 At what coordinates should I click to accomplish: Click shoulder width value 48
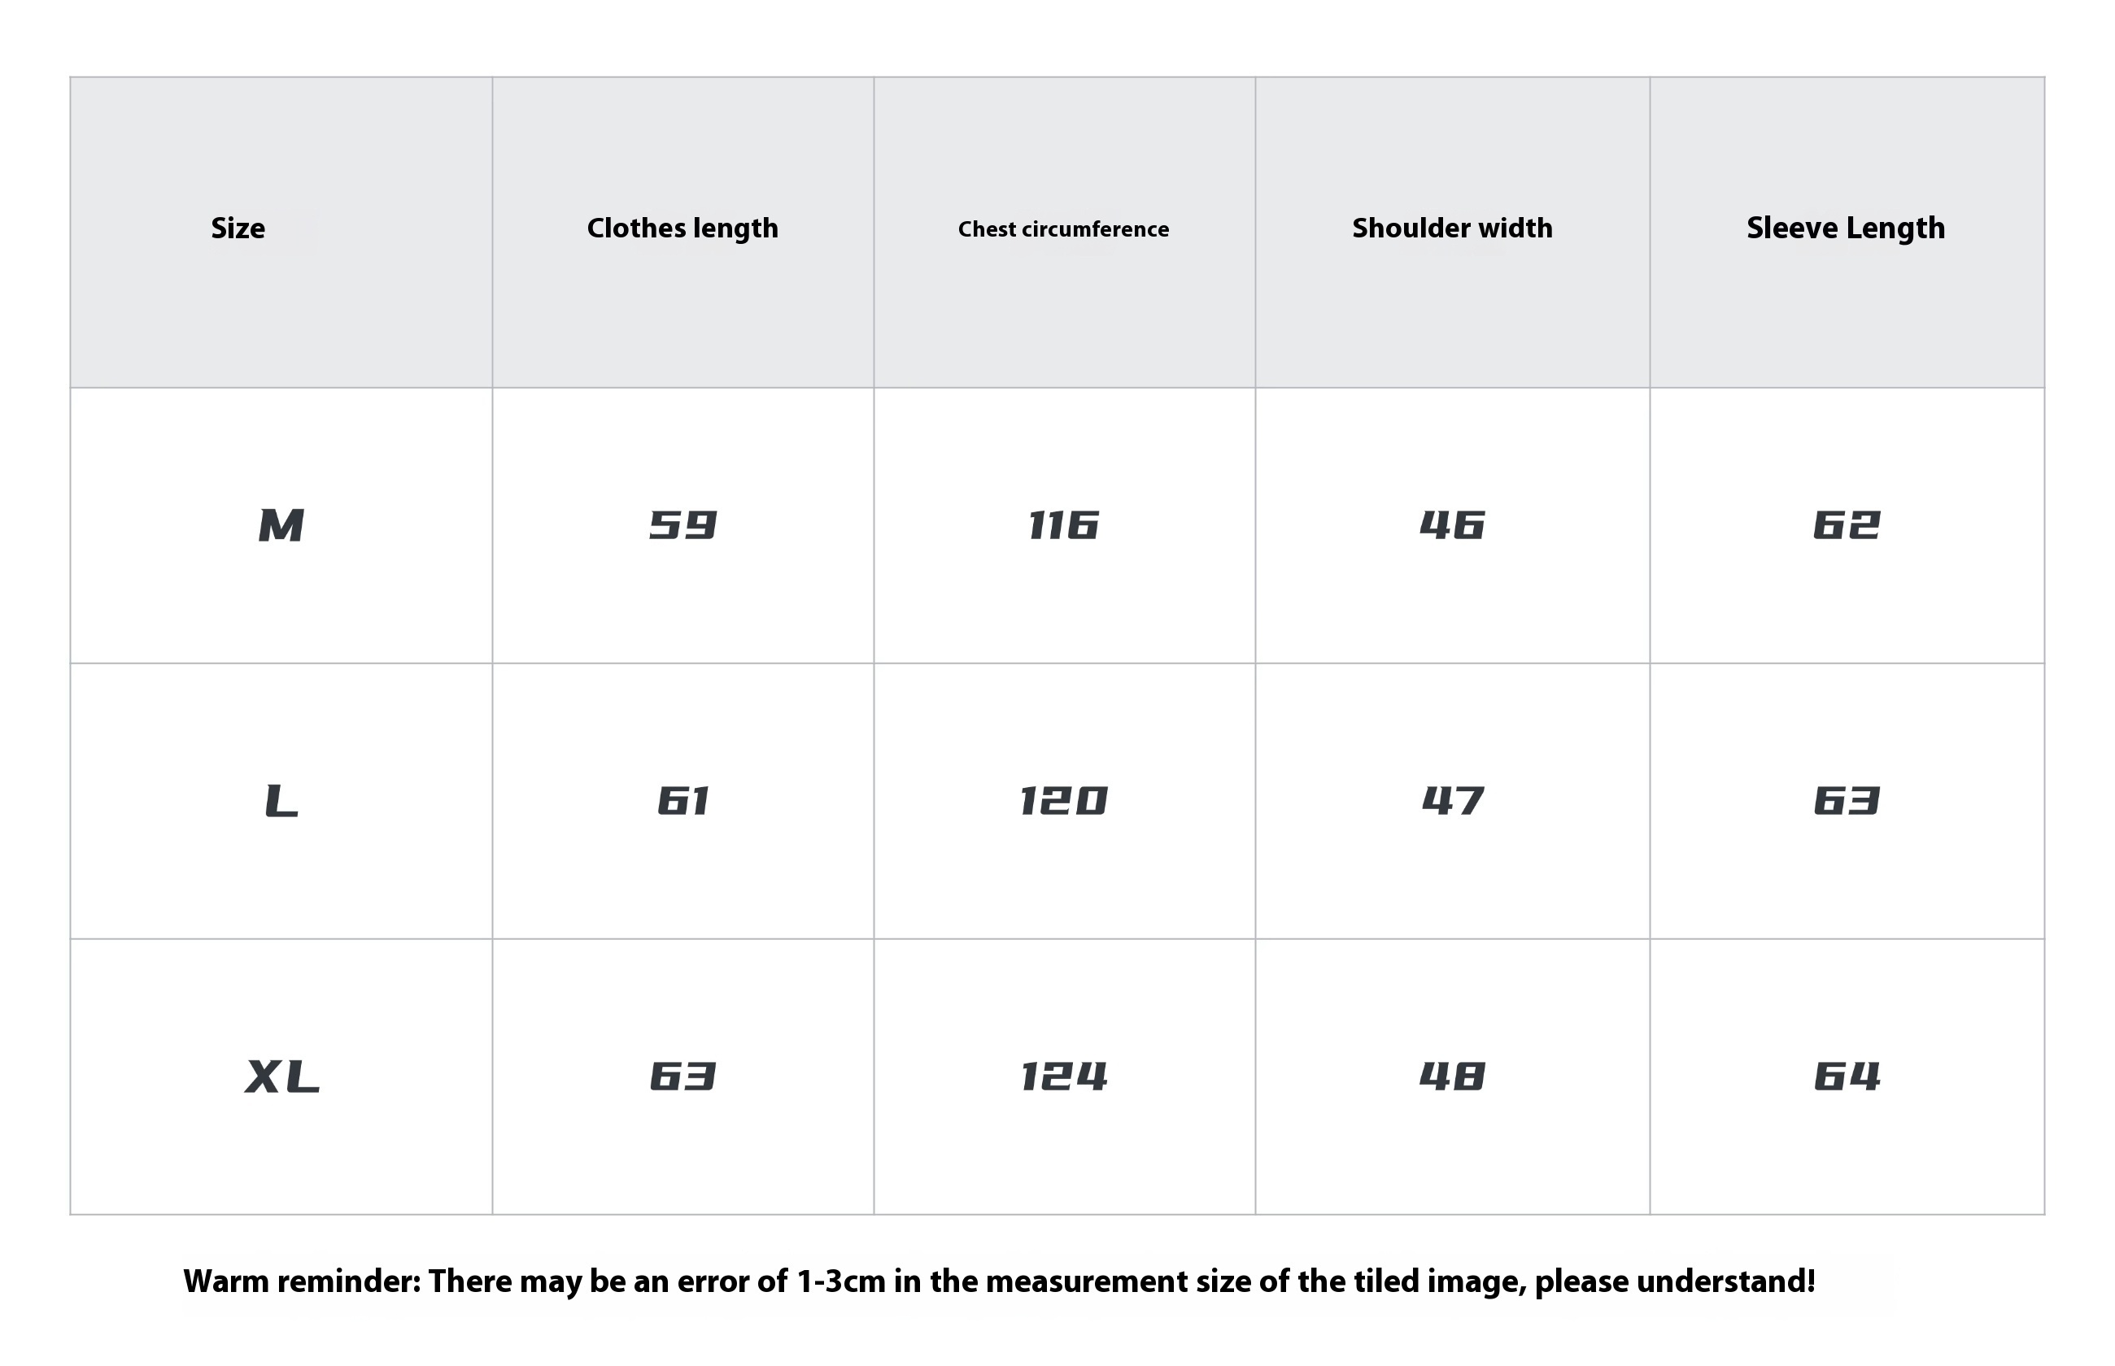coord(1452,1077)
